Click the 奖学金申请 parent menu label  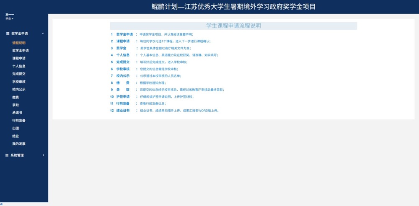pyautogui.click(x=20, y=33)
